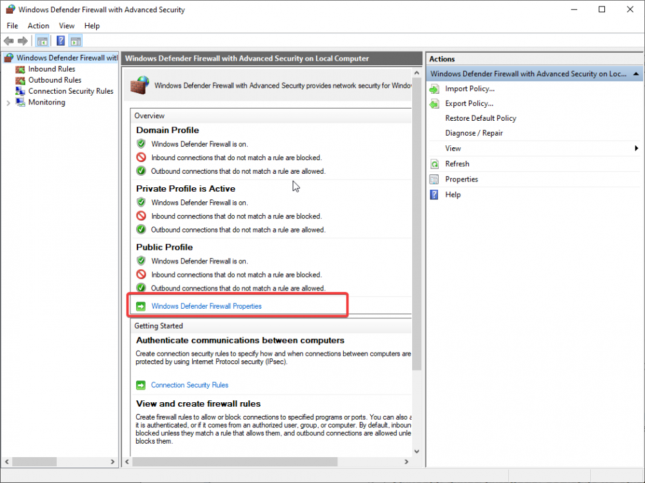Click the Outbound Rules brick wall icon
The image size is (645, 483).
pyautogui.click(x=20, y=80)
